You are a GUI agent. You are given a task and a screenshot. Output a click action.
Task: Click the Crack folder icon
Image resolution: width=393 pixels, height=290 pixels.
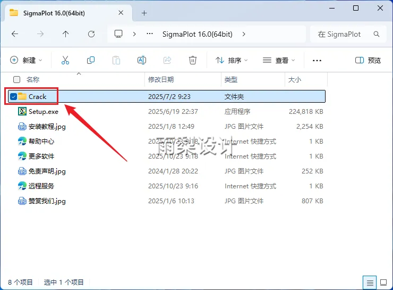[22, 96]
